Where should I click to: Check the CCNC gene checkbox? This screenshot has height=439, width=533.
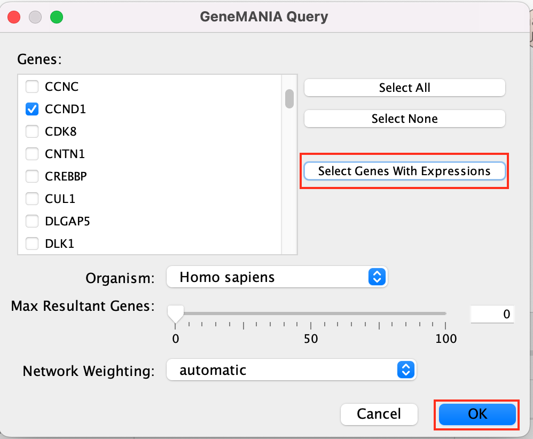(x=33, y=87)
